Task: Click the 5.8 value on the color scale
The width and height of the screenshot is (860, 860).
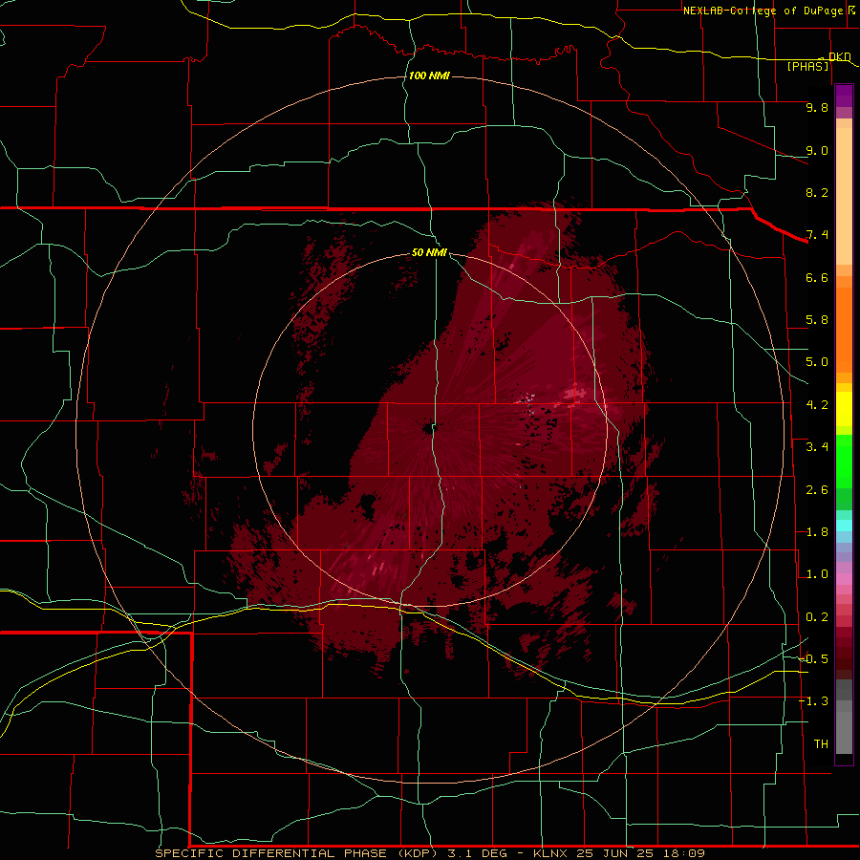Action: (x=817, y=320)
